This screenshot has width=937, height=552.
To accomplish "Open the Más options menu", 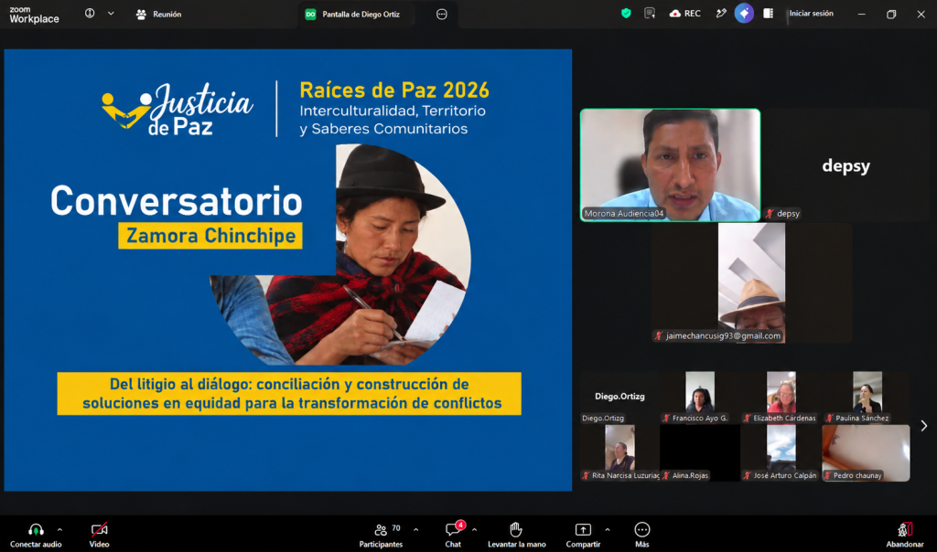I will [x=641, y=536].
